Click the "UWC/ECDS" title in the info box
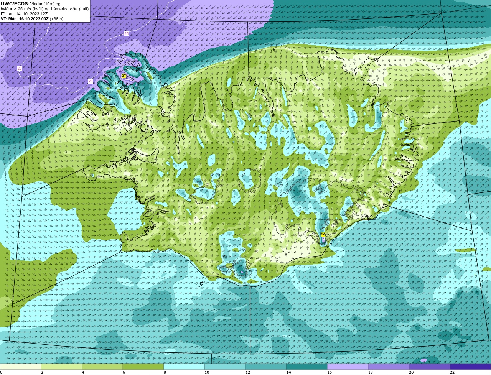Viewport: 491px width, 375px height. (14, 4)
